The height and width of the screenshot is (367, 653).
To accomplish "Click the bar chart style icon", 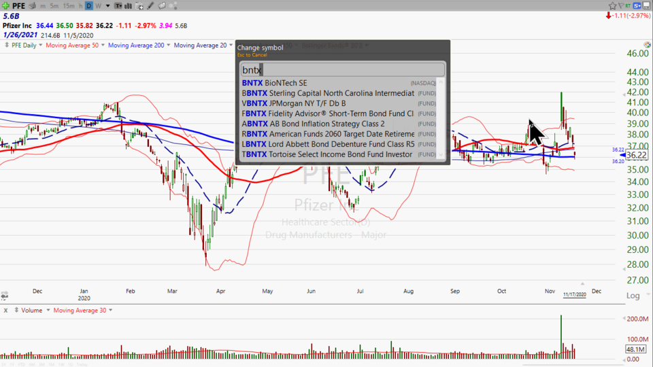I will pyautogui.click(x=129, y=6).
